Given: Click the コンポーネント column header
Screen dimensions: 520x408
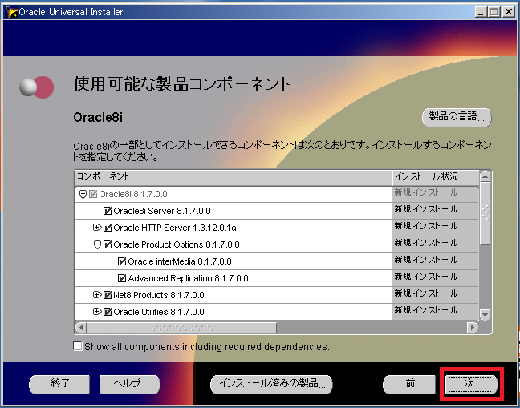Looking at the screenshot, I should click(x=234, y=177).
